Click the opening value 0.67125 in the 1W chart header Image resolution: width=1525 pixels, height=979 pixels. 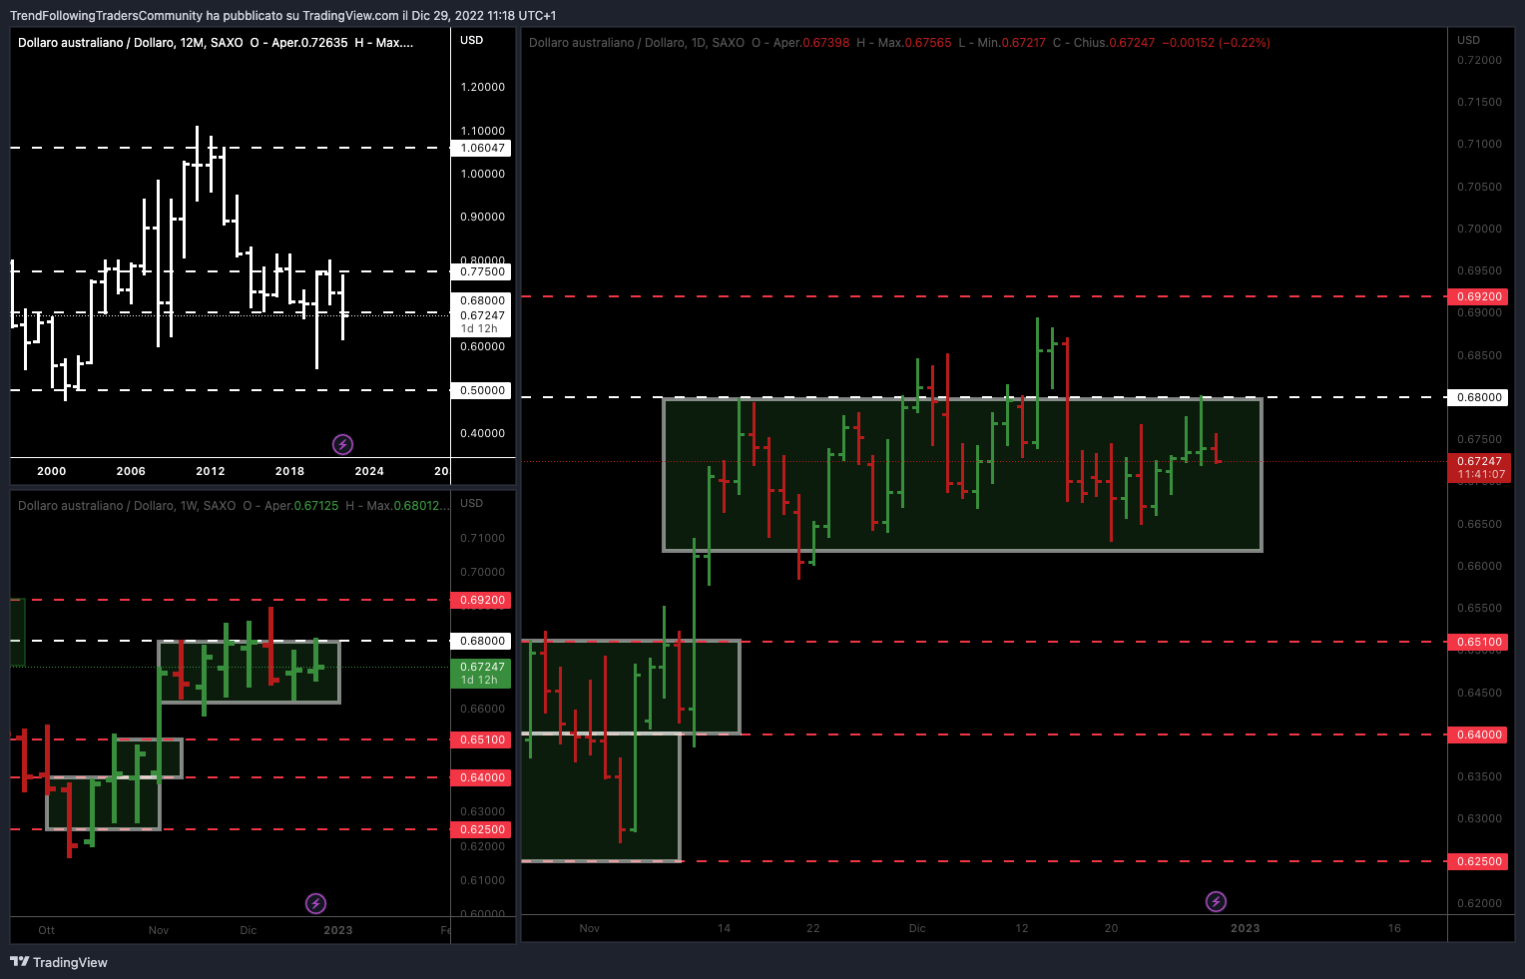[x=314, y=506]
